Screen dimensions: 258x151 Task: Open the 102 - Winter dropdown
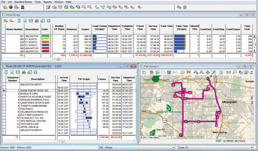point(174,147)
